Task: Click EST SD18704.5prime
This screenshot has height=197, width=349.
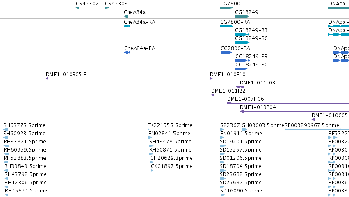Action: (x=241, y=167)
